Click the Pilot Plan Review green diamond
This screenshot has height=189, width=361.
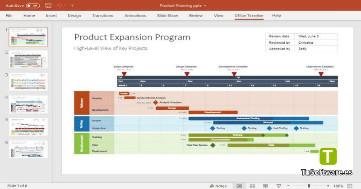tap(213, 145)
